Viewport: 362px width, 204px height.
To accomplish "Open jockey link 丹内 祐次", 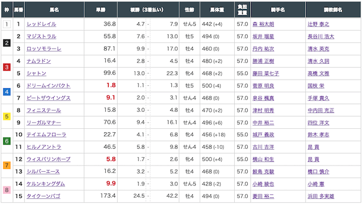I will point(263,49).
